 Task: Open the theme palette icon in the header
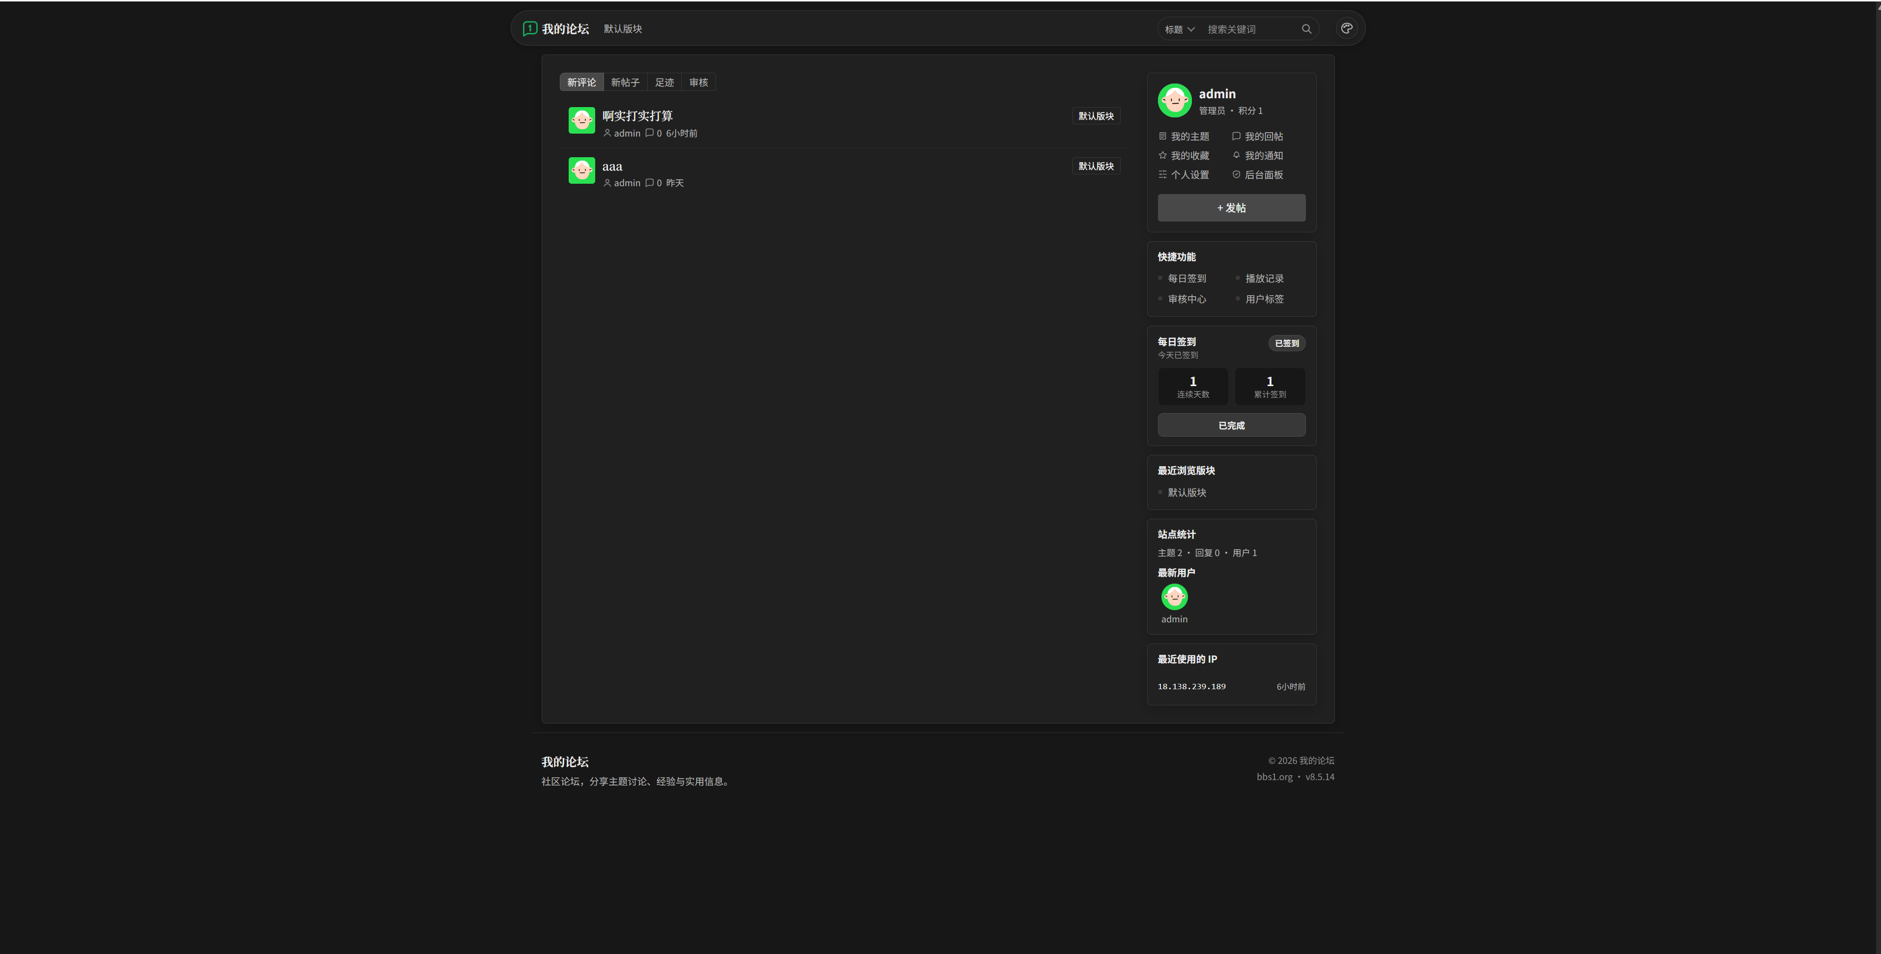pyautogui.click(x=1347, y=28)
